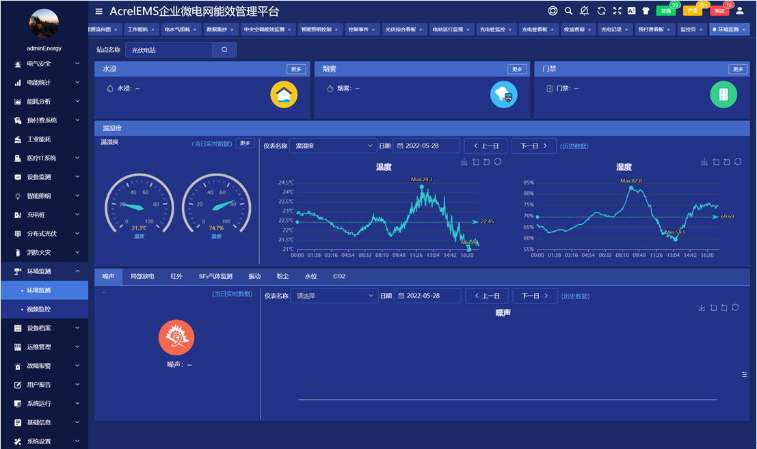Toggle the font size A icon
This screenshot has width=757, height=449.
point(631,11)
